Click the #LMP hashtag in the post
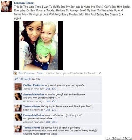 click(17, 18)
